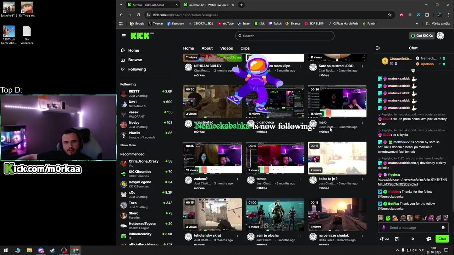454x255 pixels.
Task: Open the emoji picker in message box
Action: [443, 228]
